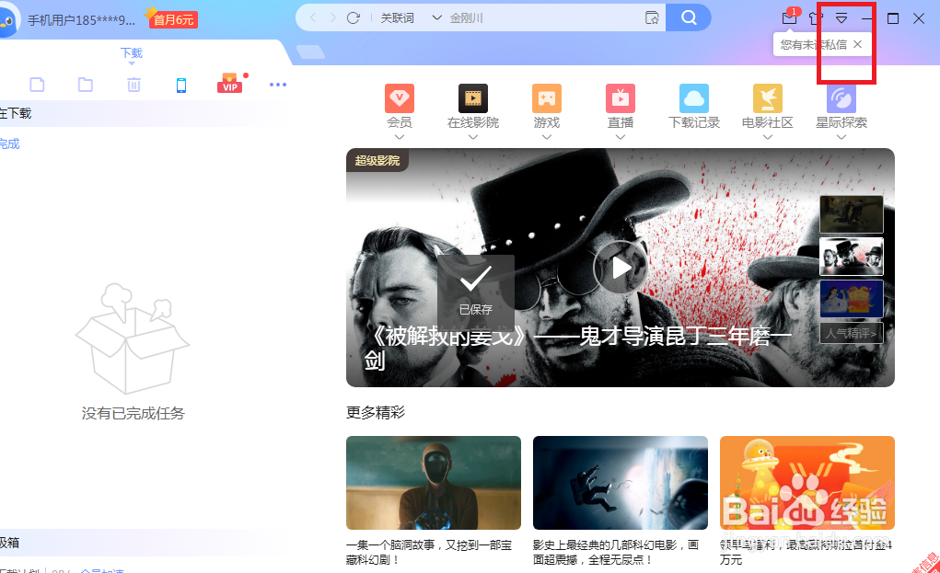Expand the chevron under 在线影院
This screenshot has width=940, height=573.
point(473,136)
